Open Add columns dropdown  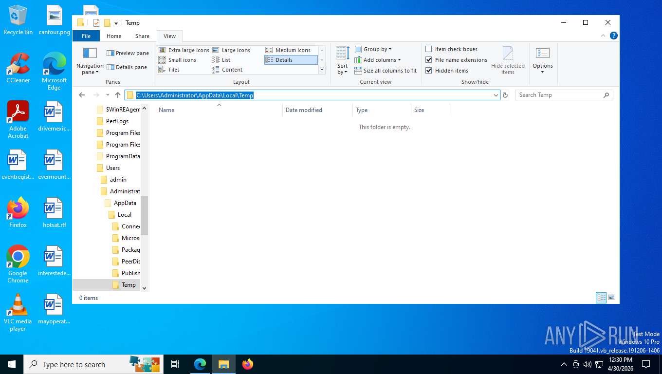[378, 60]
